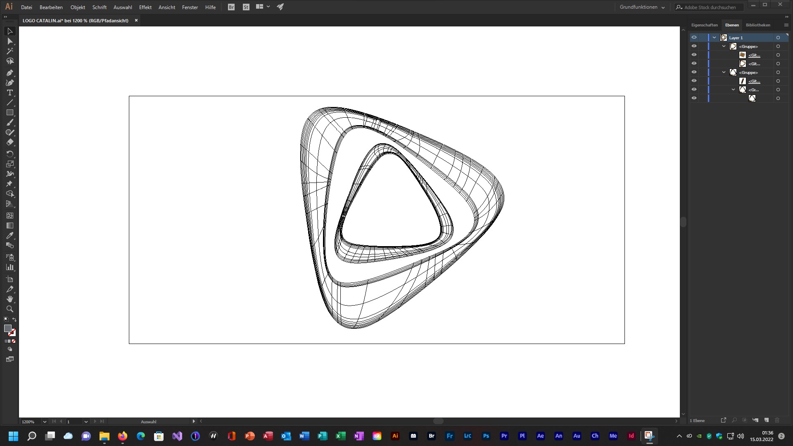Open the zoom level dropdown
Image resolution: width=793 pixels, height=446 pixels.
[45, 422]
